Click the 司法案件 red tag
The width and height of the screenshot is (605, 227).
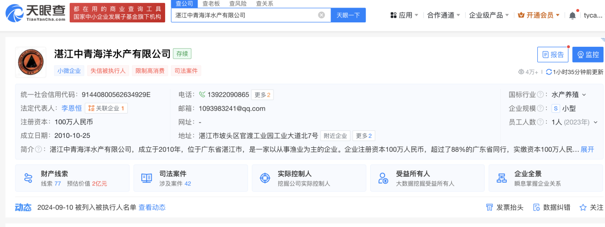(x=186, y=71)
